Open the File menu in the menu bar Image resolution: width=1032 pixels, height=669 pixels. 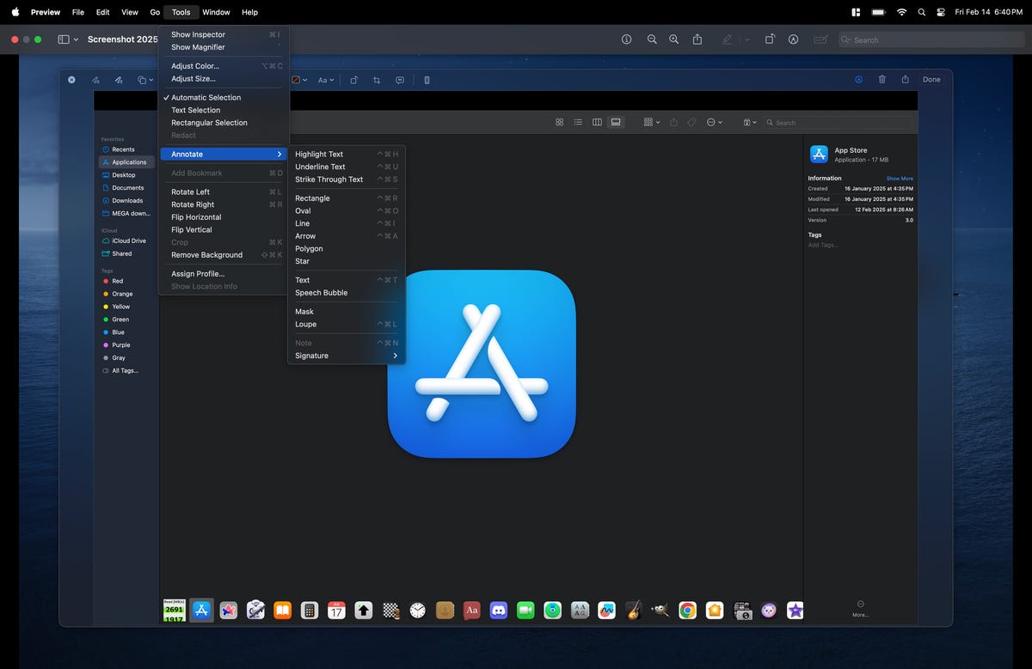[x=78, y=12]
